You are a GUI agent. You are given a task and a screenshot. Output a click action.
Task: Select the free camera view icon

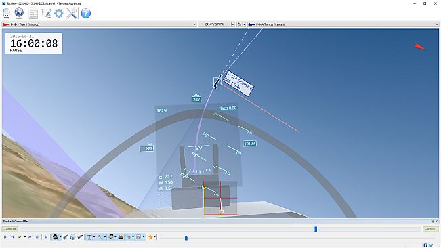pos(80,237)
